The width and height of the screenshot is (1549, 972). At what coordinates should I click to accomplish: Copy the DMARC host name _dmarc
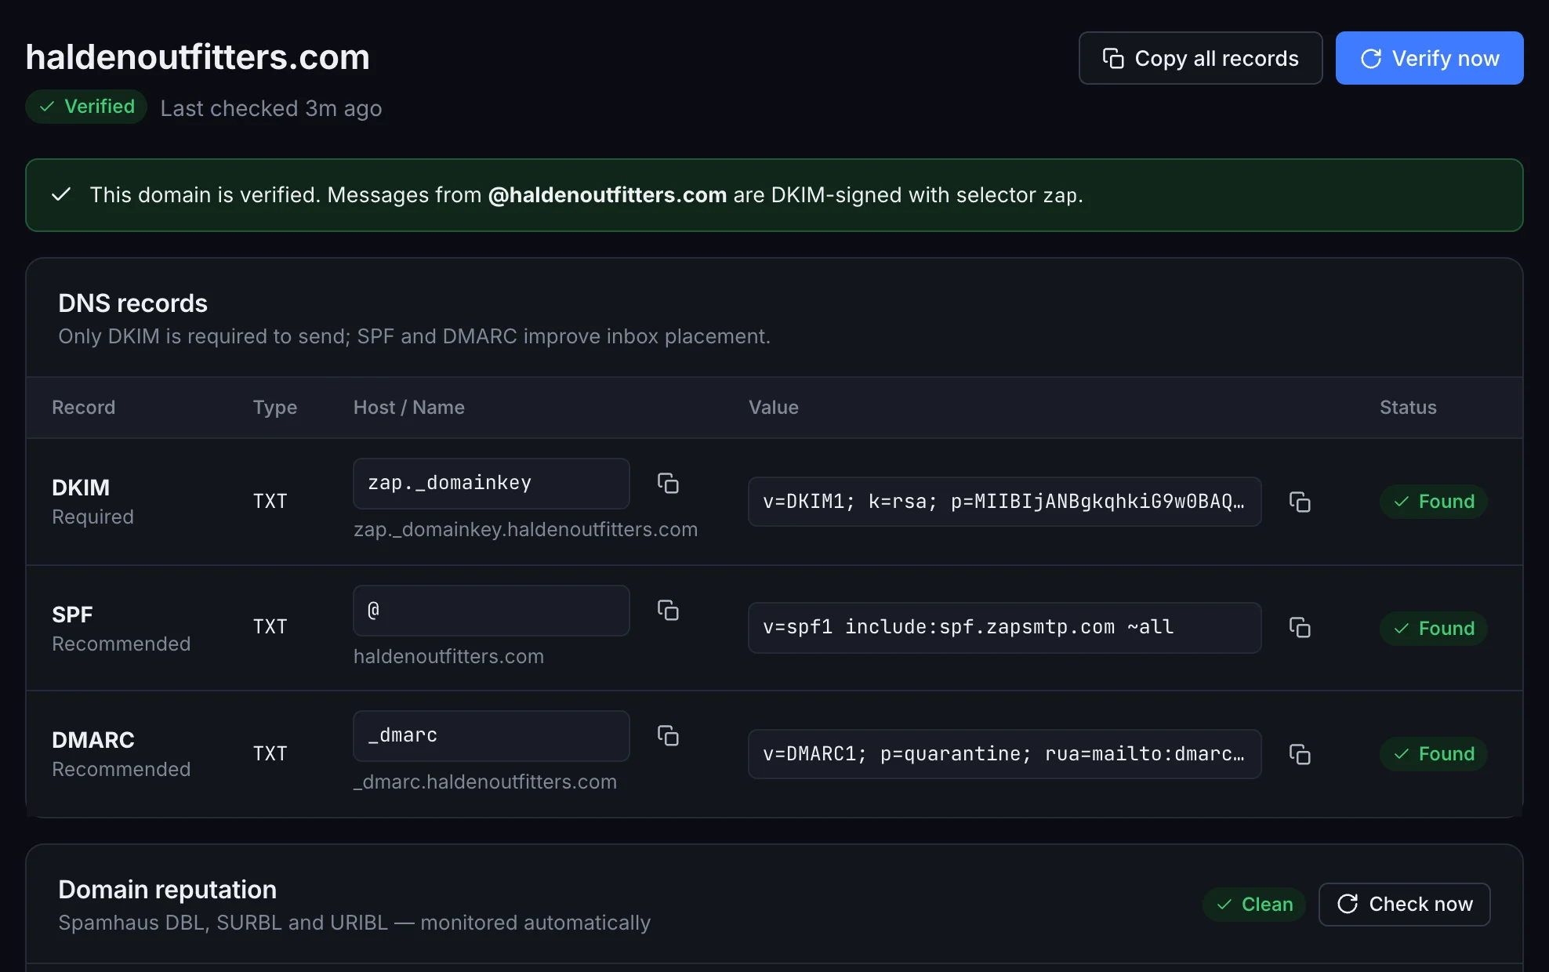click(668, 735)
